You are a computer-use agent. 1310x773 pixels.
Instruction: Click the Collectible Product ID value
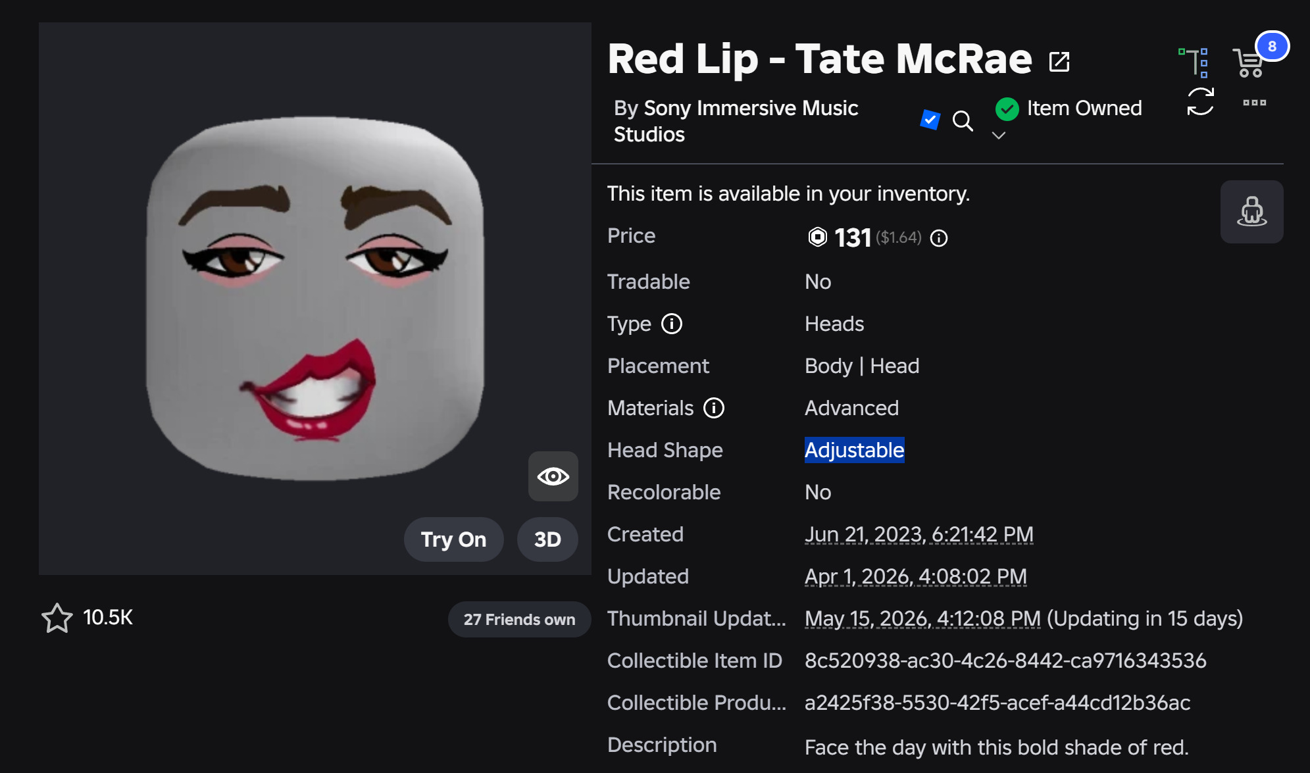997,703
